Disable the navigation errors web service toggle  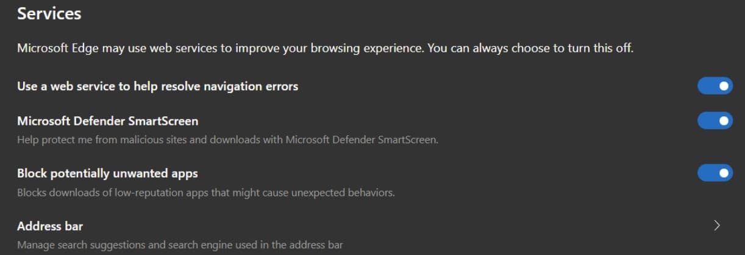tap(715, 86)
